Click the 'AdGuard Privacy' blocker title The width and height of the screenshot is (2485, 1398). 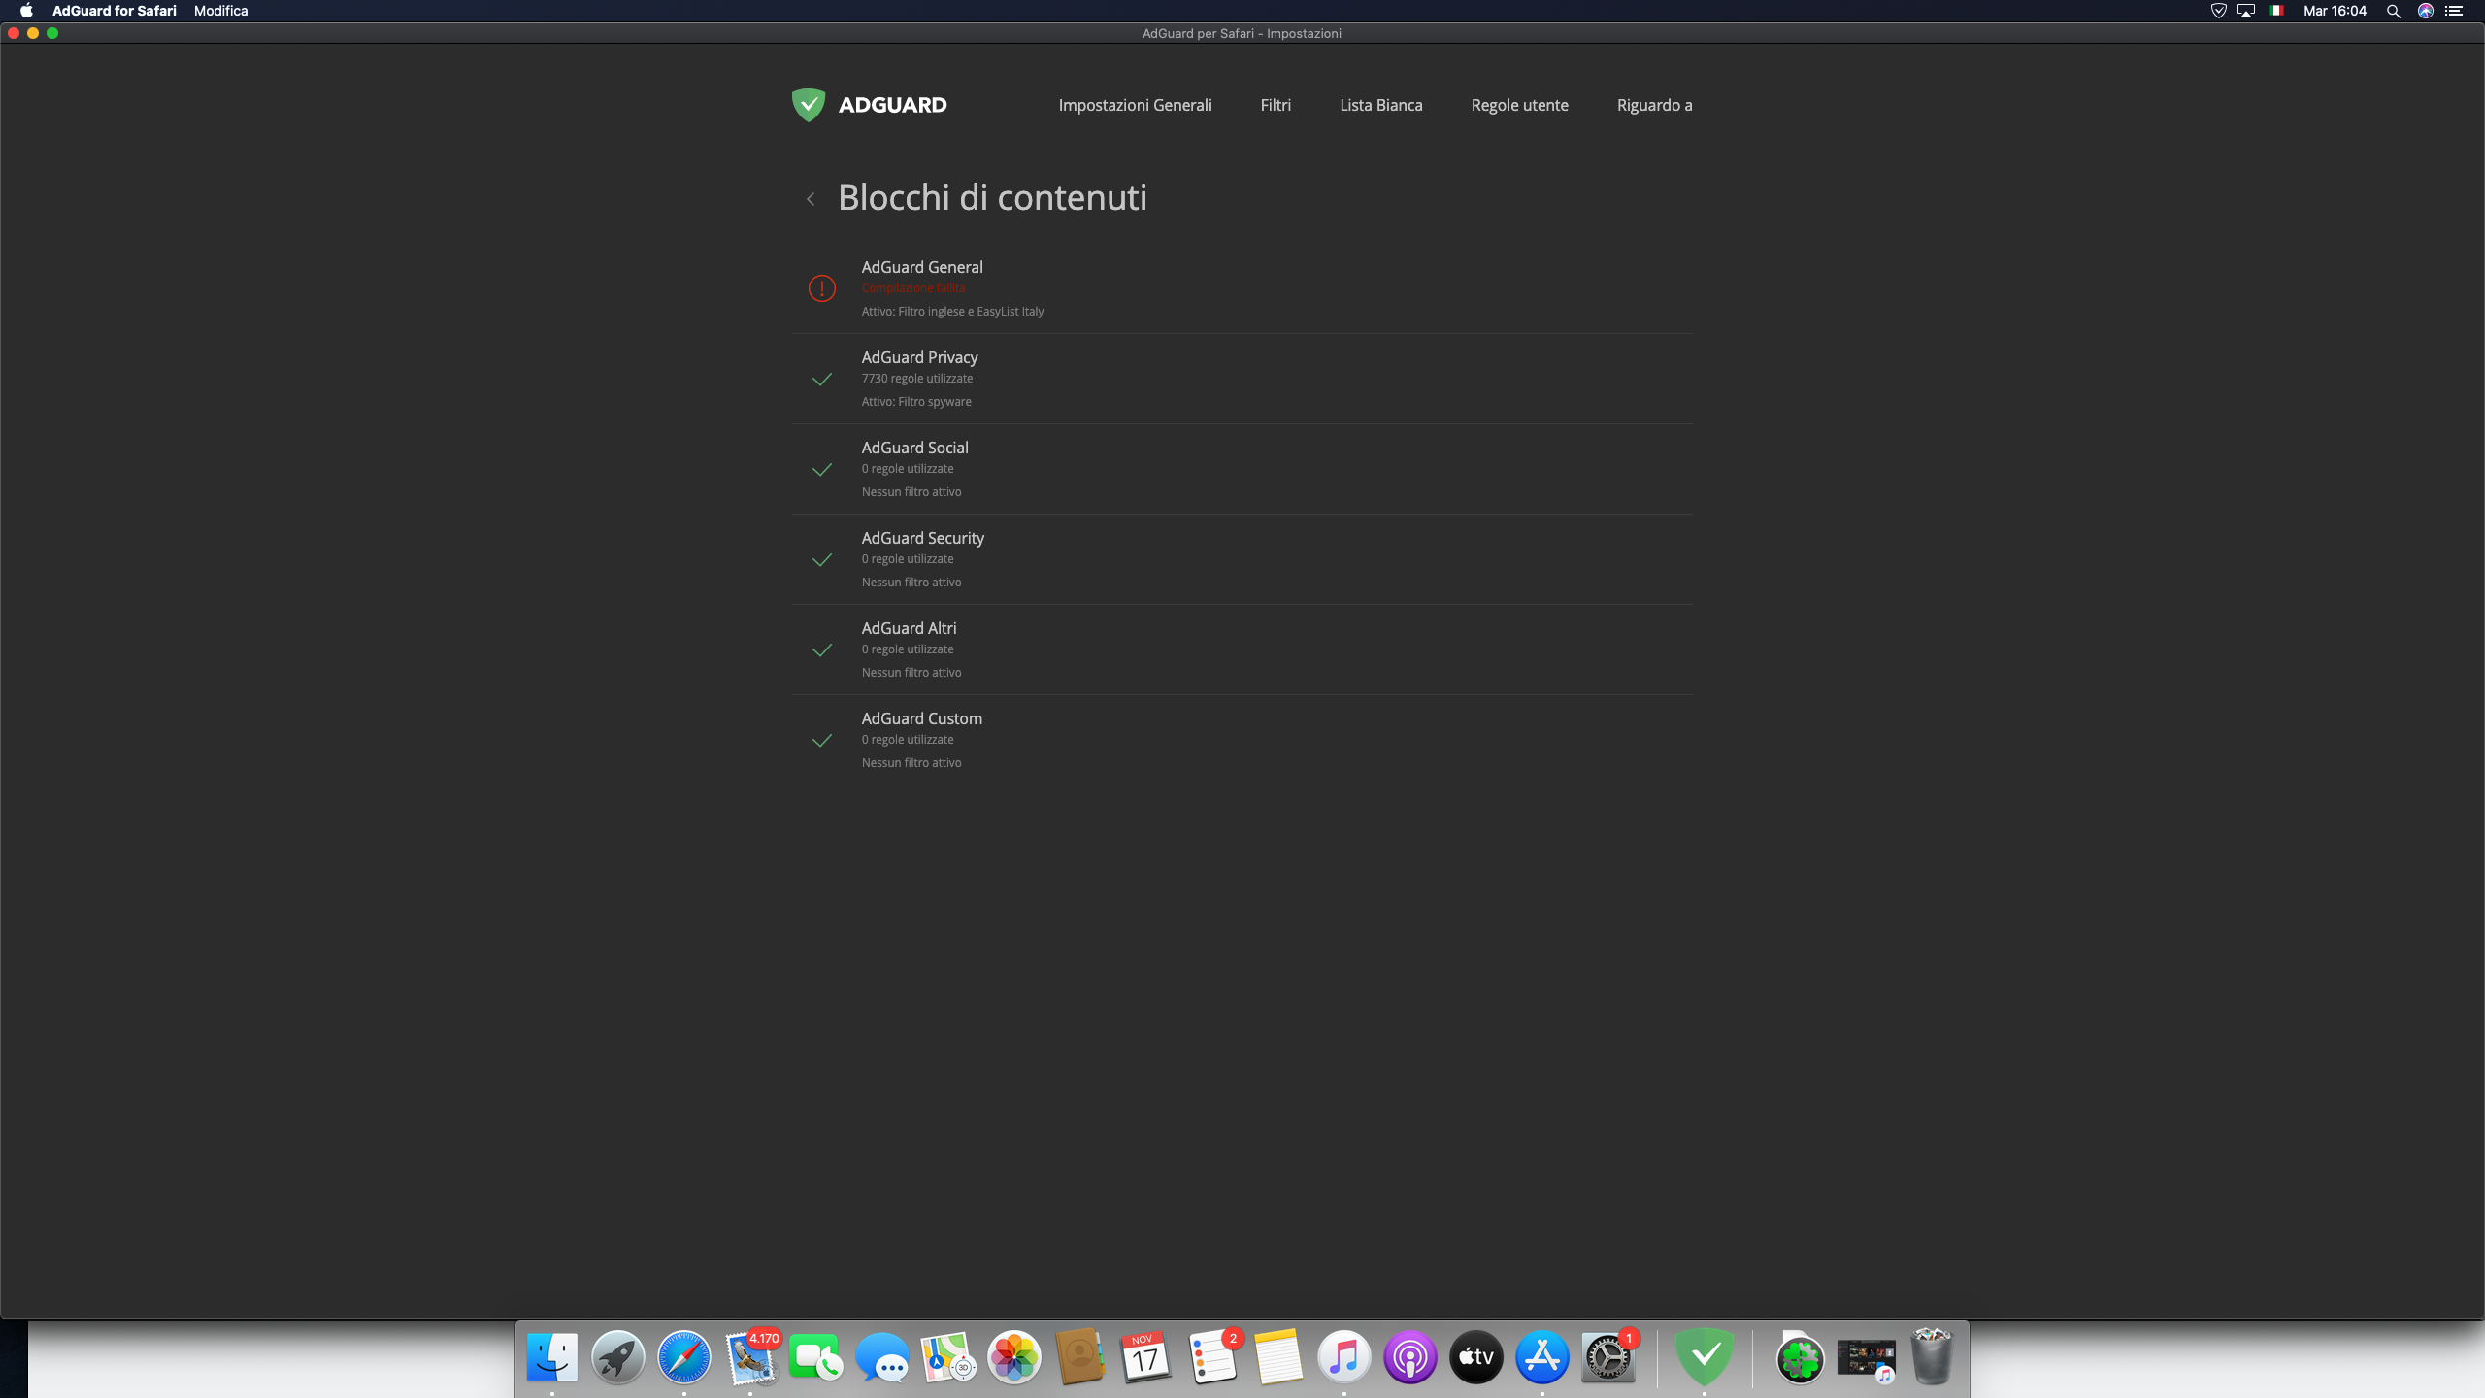click(x=920, y=357)
